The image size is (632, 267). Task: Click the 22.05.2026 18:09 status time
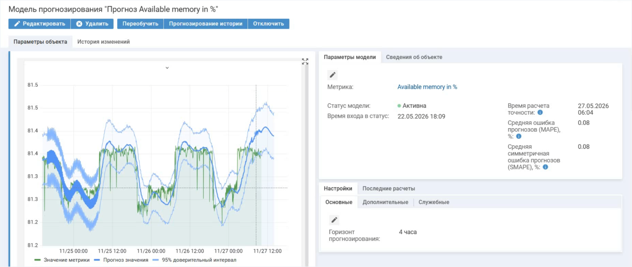click(x=421, y=116)
